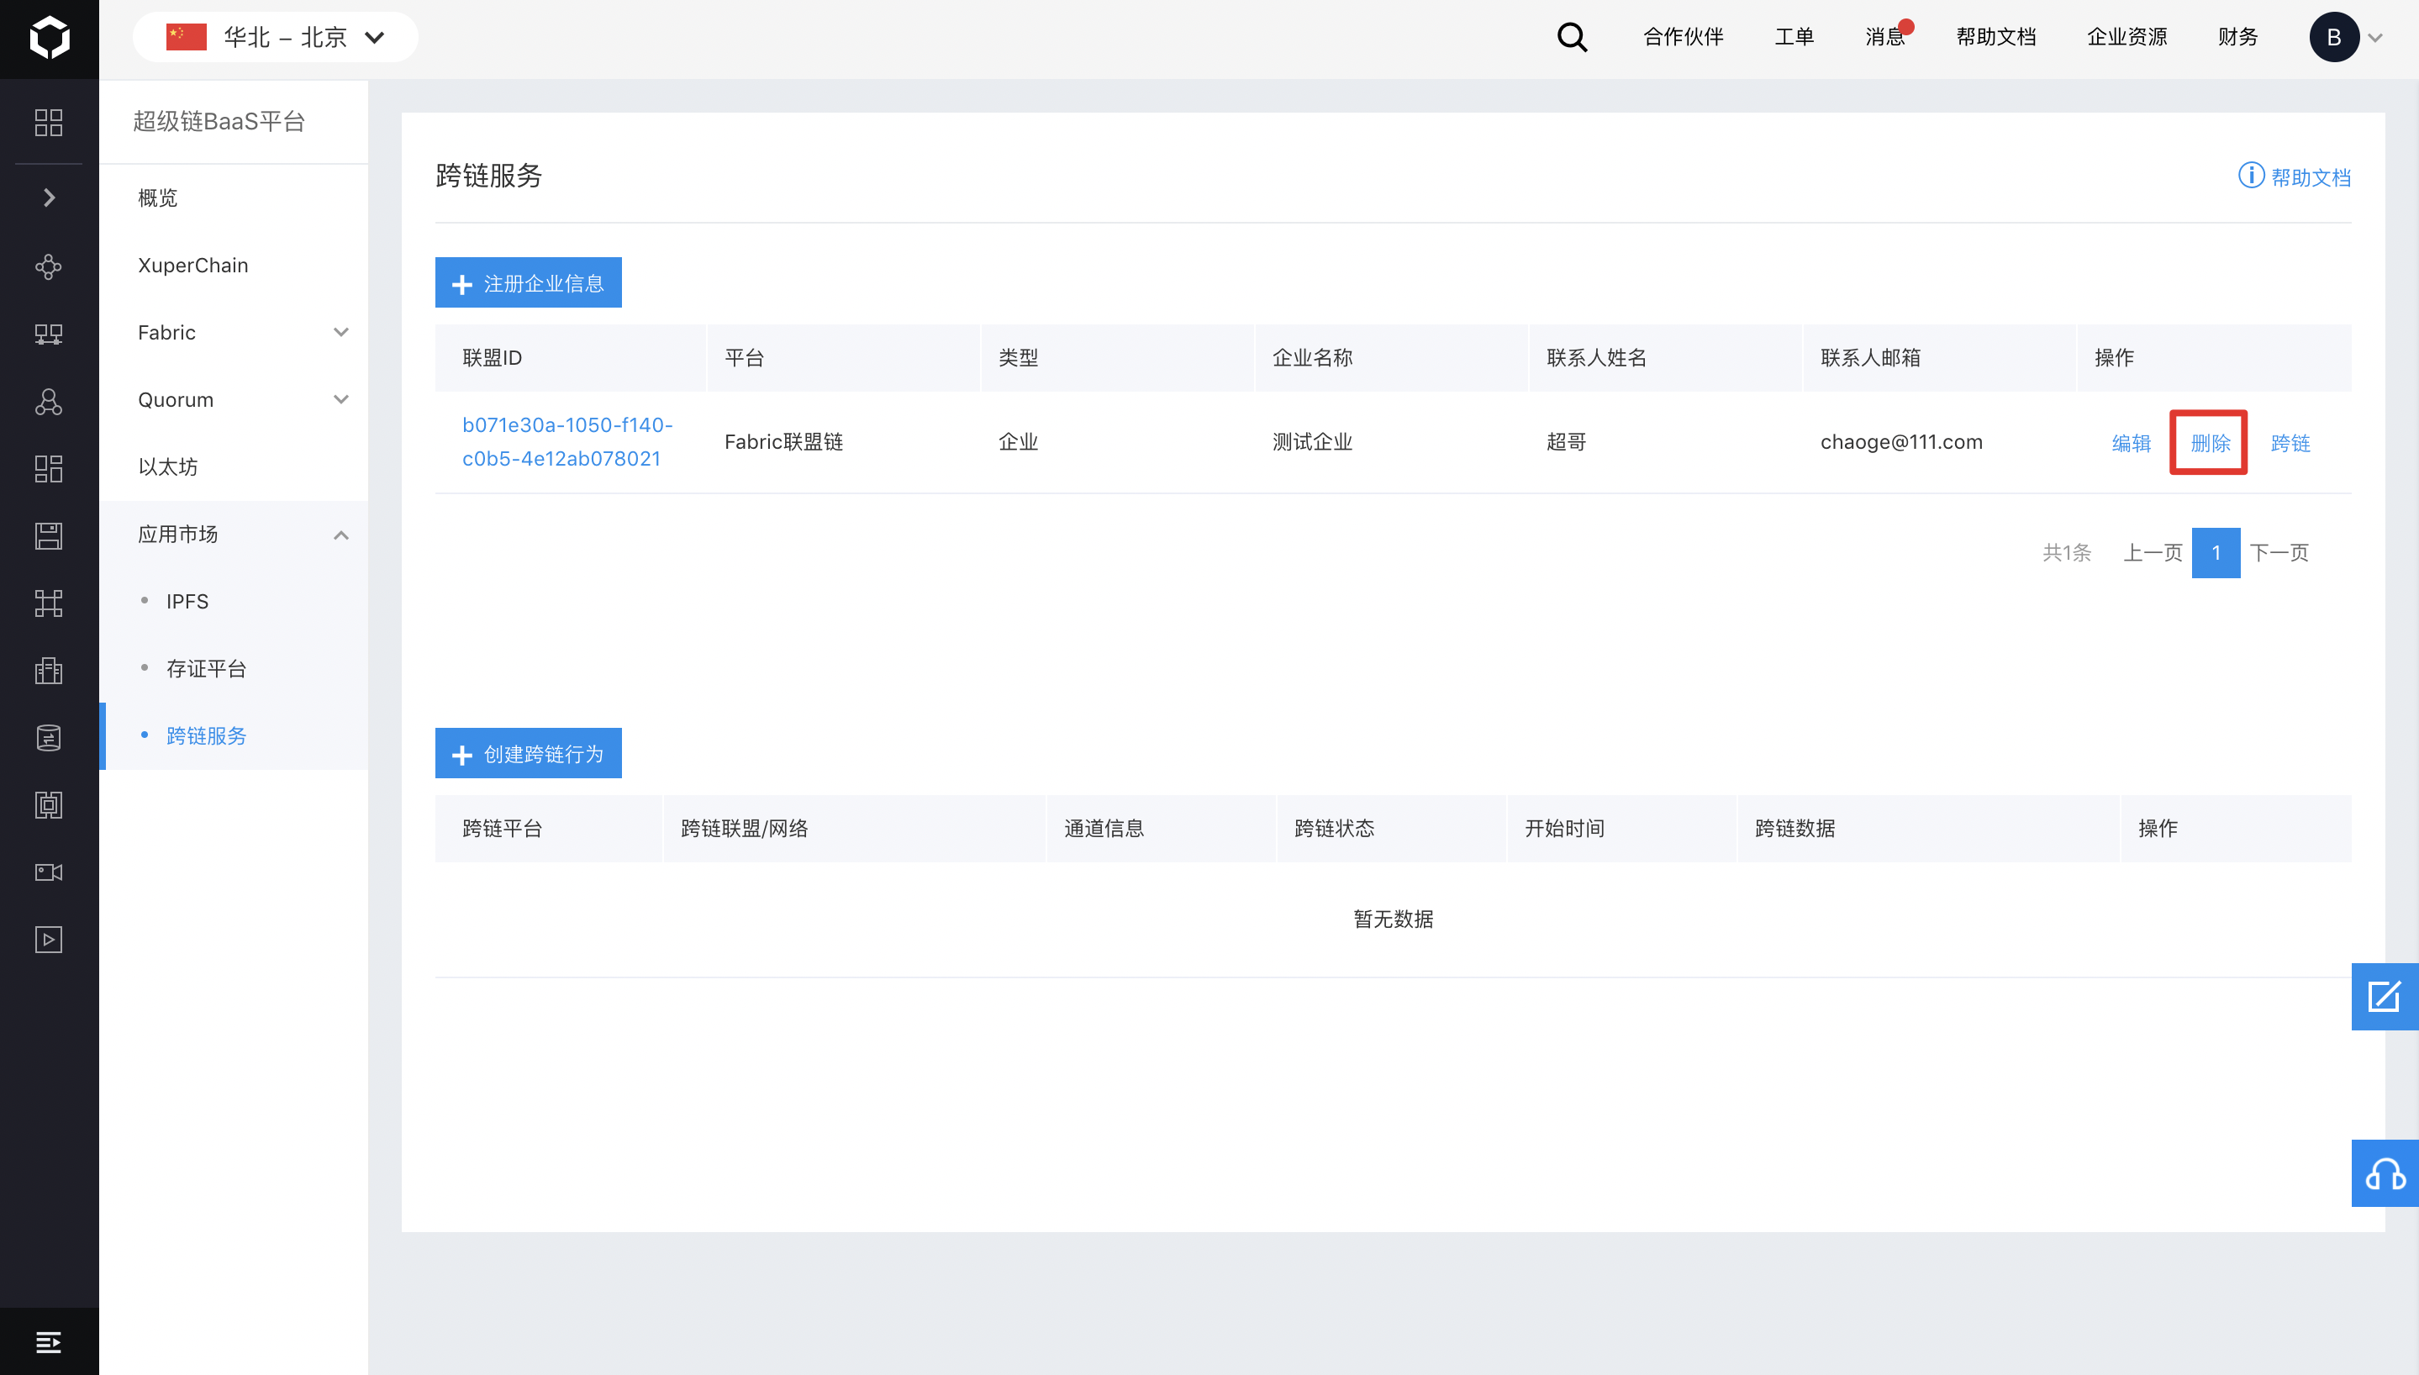Click the 注册企业信息 button
The image size is (2419, 1375).
pos(528,282)
